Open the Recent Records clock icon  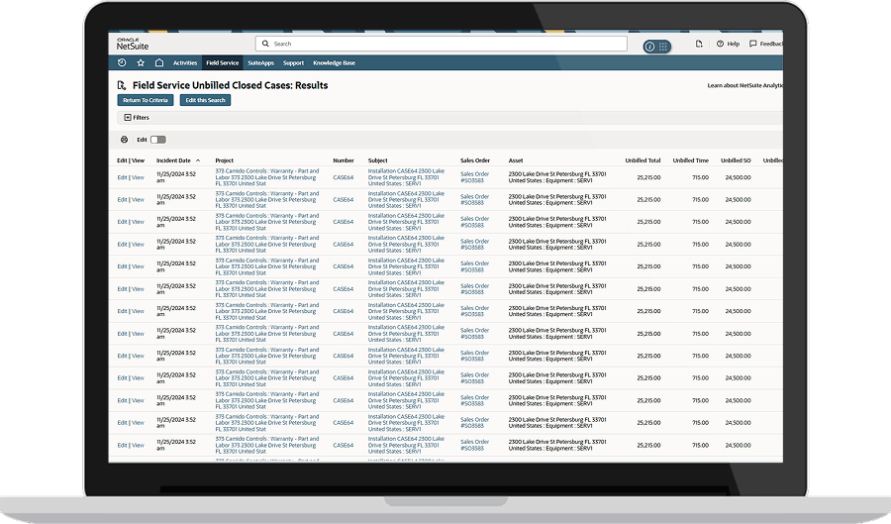(x=121, y=62)
